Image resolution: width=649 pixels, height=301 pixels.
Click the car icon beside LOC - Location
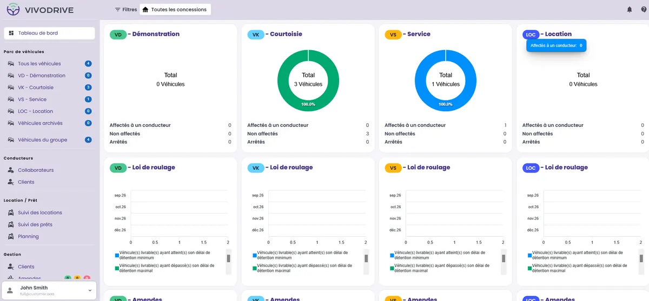(11, 111)
